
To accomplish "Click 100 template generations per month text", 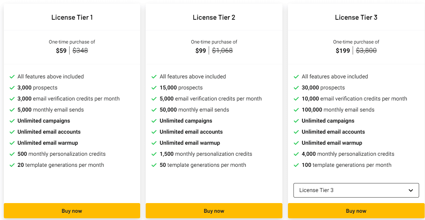I will click(347, 165).
